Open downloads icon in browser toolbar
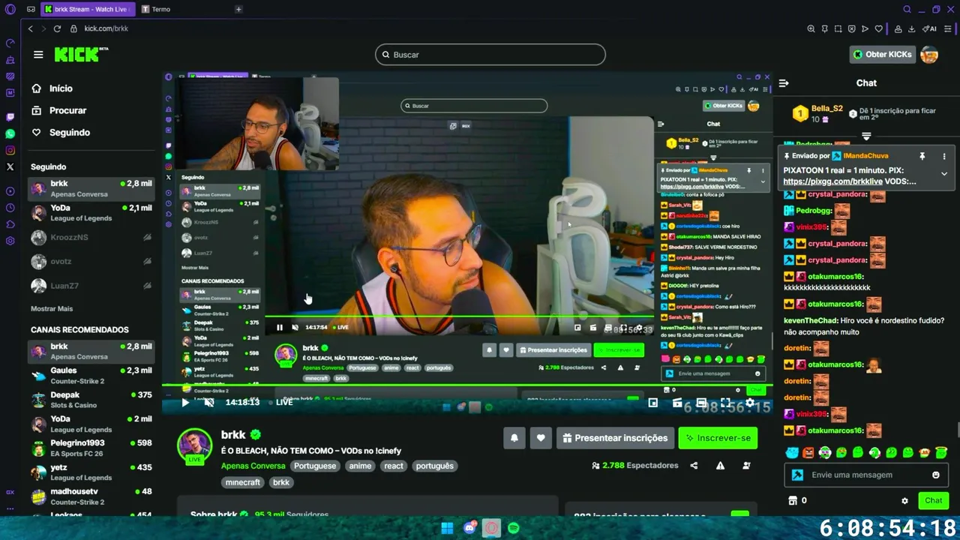 [x=911, y=28]
